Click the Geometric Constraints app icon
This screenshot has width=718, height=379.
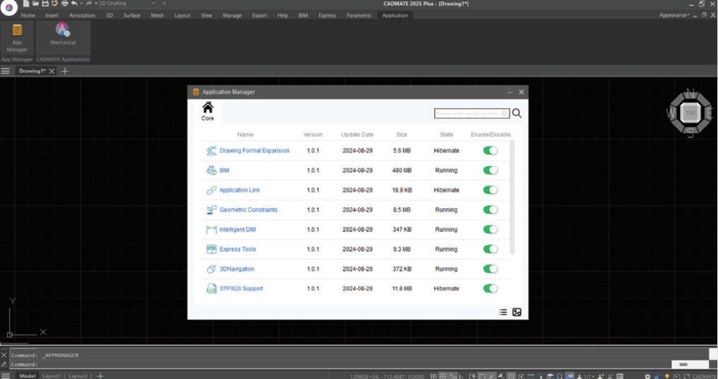coord(211,210)
